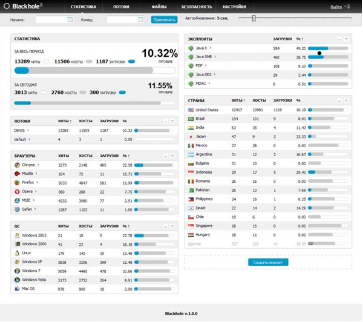Open the start date calendar icon
This screenshot has height=322, width=363.
click(x=70, y=20)
